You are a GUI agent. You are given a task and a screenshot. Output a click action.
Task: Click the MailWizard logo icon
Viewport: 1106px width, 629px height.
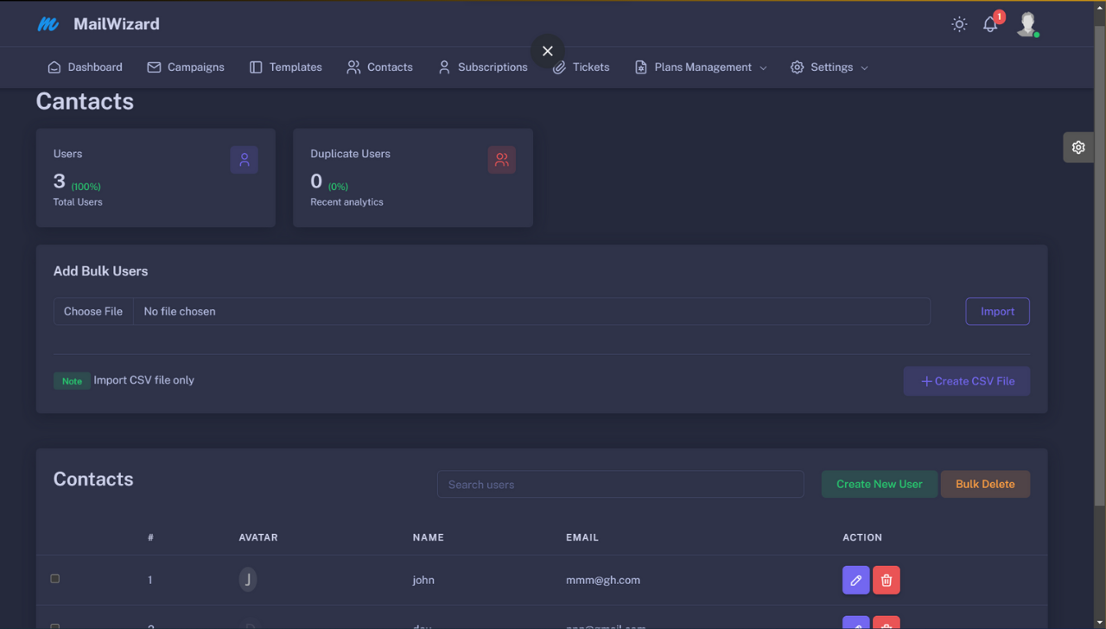(x=48, y=24)
